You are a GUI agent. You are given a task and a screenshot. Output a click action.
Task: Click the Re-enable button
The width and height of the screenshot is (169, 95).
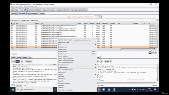pyautogui.click(x=98, y=17)
